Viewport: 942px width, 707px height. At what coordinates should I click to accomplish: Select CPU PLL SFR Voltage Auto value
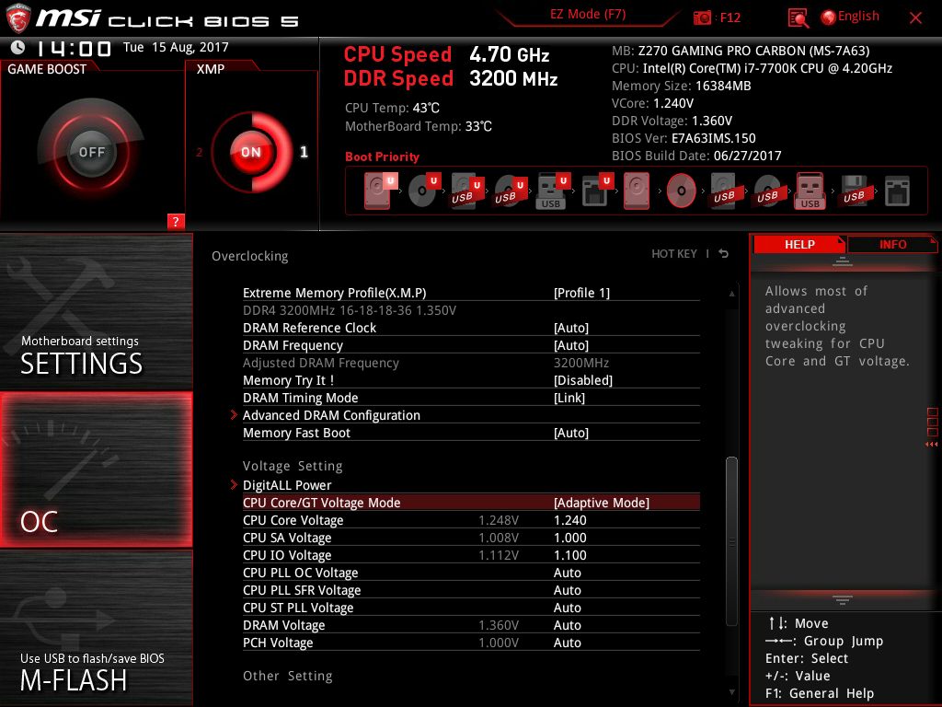567,590
